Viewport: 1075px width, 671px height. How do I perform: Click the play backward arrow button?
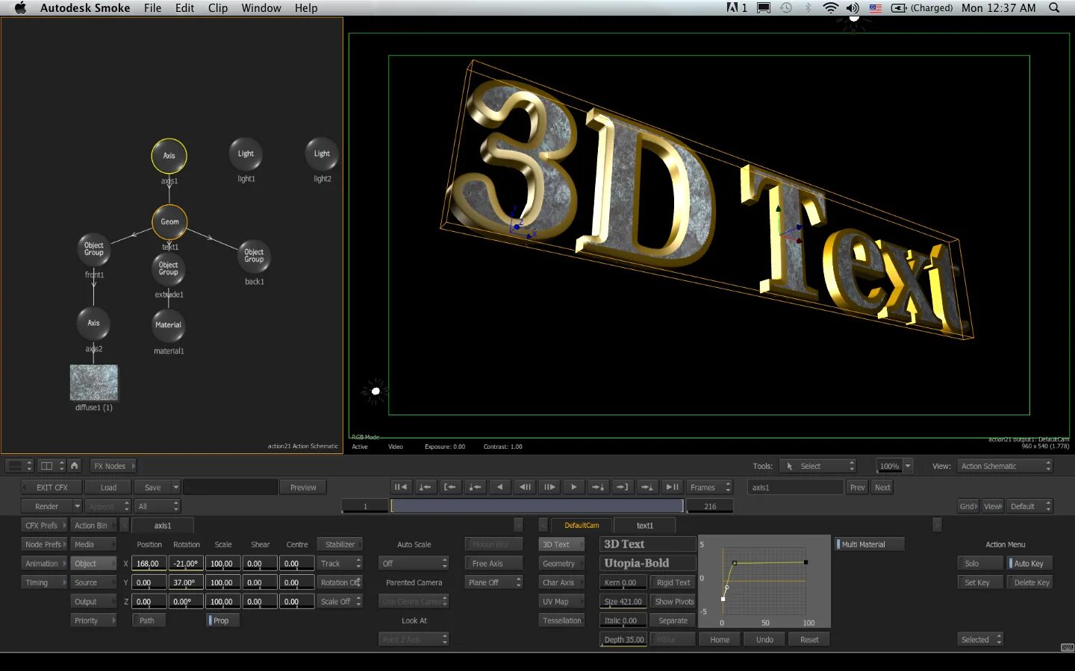[499, 487]
